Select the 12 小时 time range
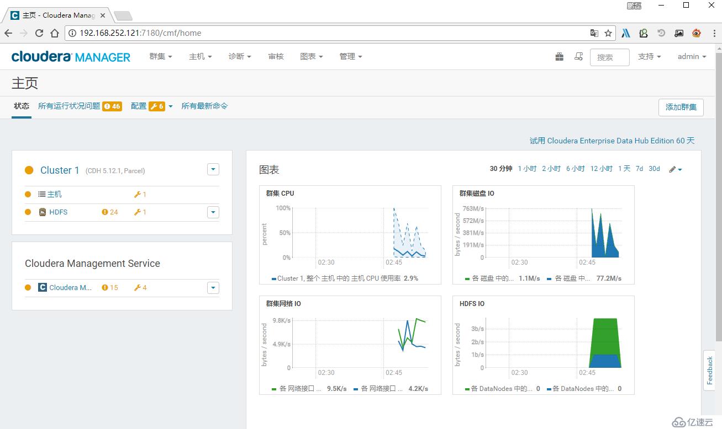The height and width of the screenshot is (429, 722). click(601, 169)
